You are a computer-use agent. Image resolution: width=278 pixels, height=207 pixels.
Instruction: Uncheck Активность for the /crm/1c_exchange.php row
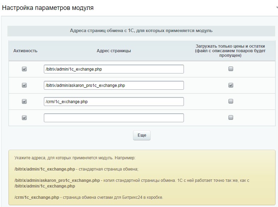[x=24, y=101]
